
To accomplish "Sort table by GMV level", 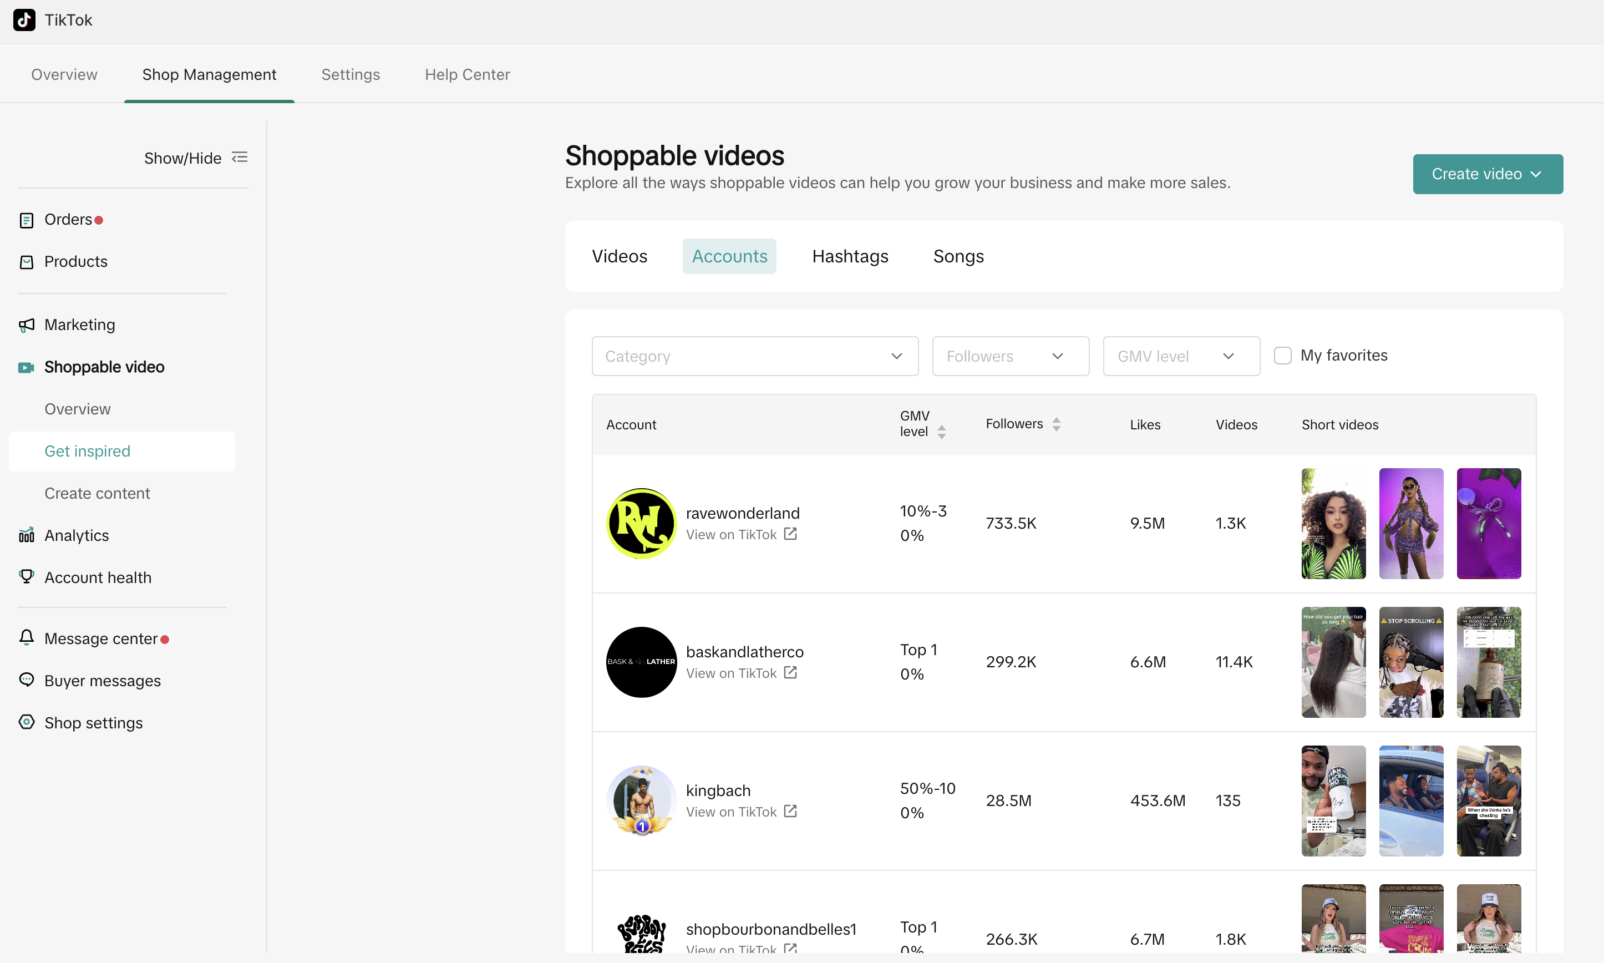I will [x=942, y=432].
